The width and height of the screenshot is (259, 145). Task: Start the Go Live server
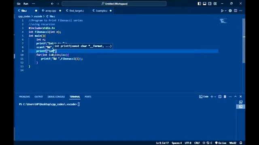pos(221,143)
